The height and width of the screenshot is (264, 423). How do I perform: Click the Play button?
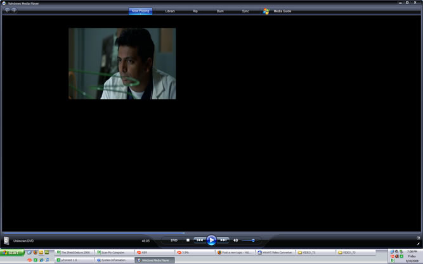tap(211, 240)
